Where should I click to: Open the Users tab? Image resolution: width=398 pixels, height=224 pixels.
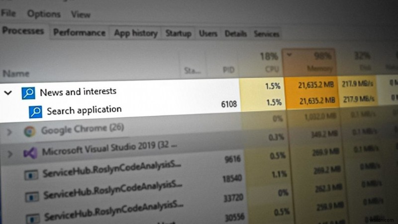pyautogui.click(x=208, y=33)
